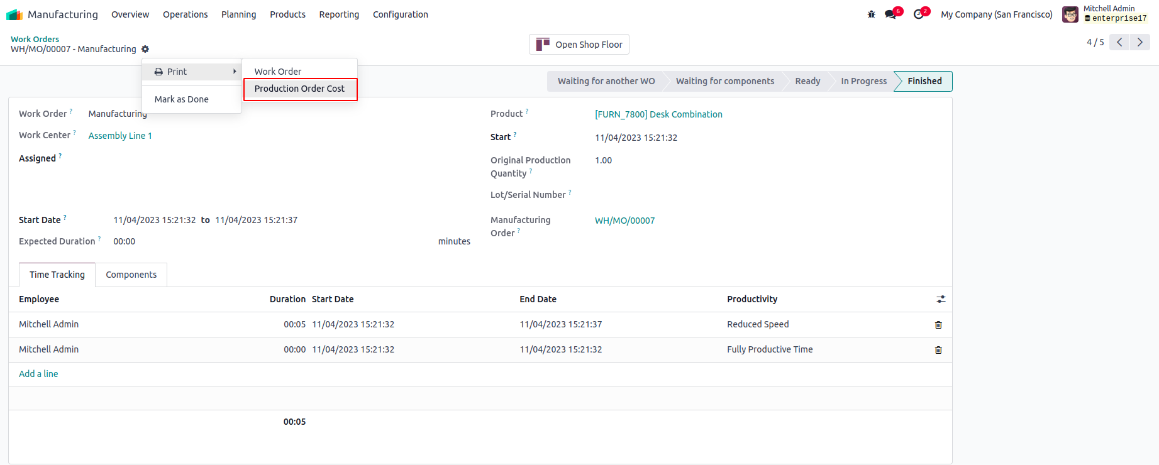
Task: Go to the next record arrow
Action: click(1140, 42)
